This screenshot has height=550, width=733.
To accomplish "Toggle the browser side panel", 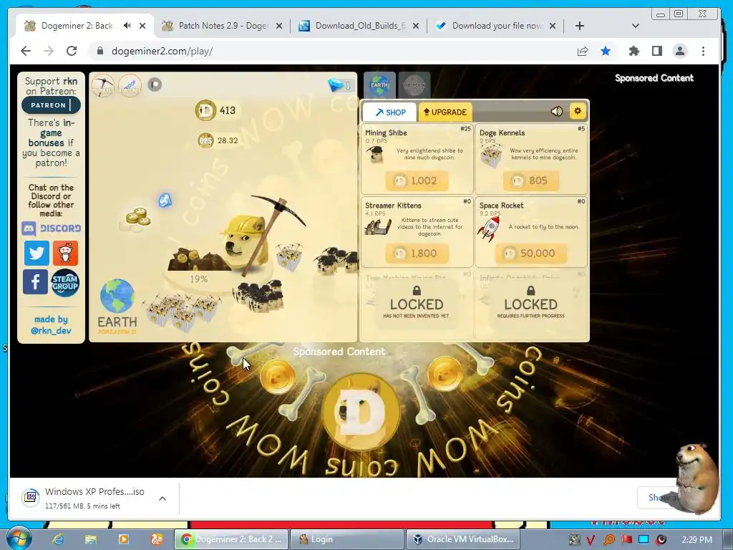I will coord(657,51).
